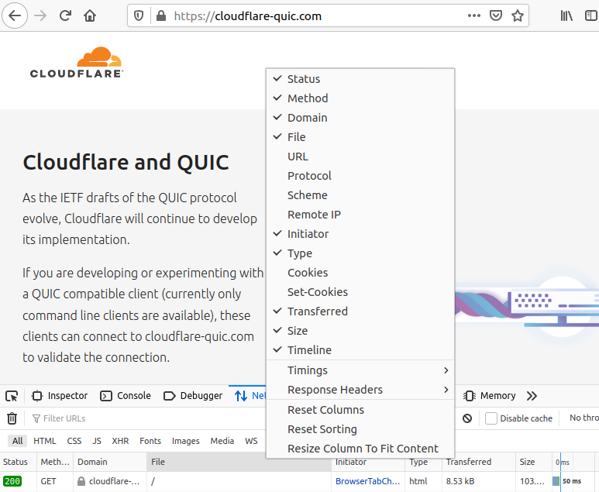
Task: Show more devtools tabs with double chevron
Action: 532,396
